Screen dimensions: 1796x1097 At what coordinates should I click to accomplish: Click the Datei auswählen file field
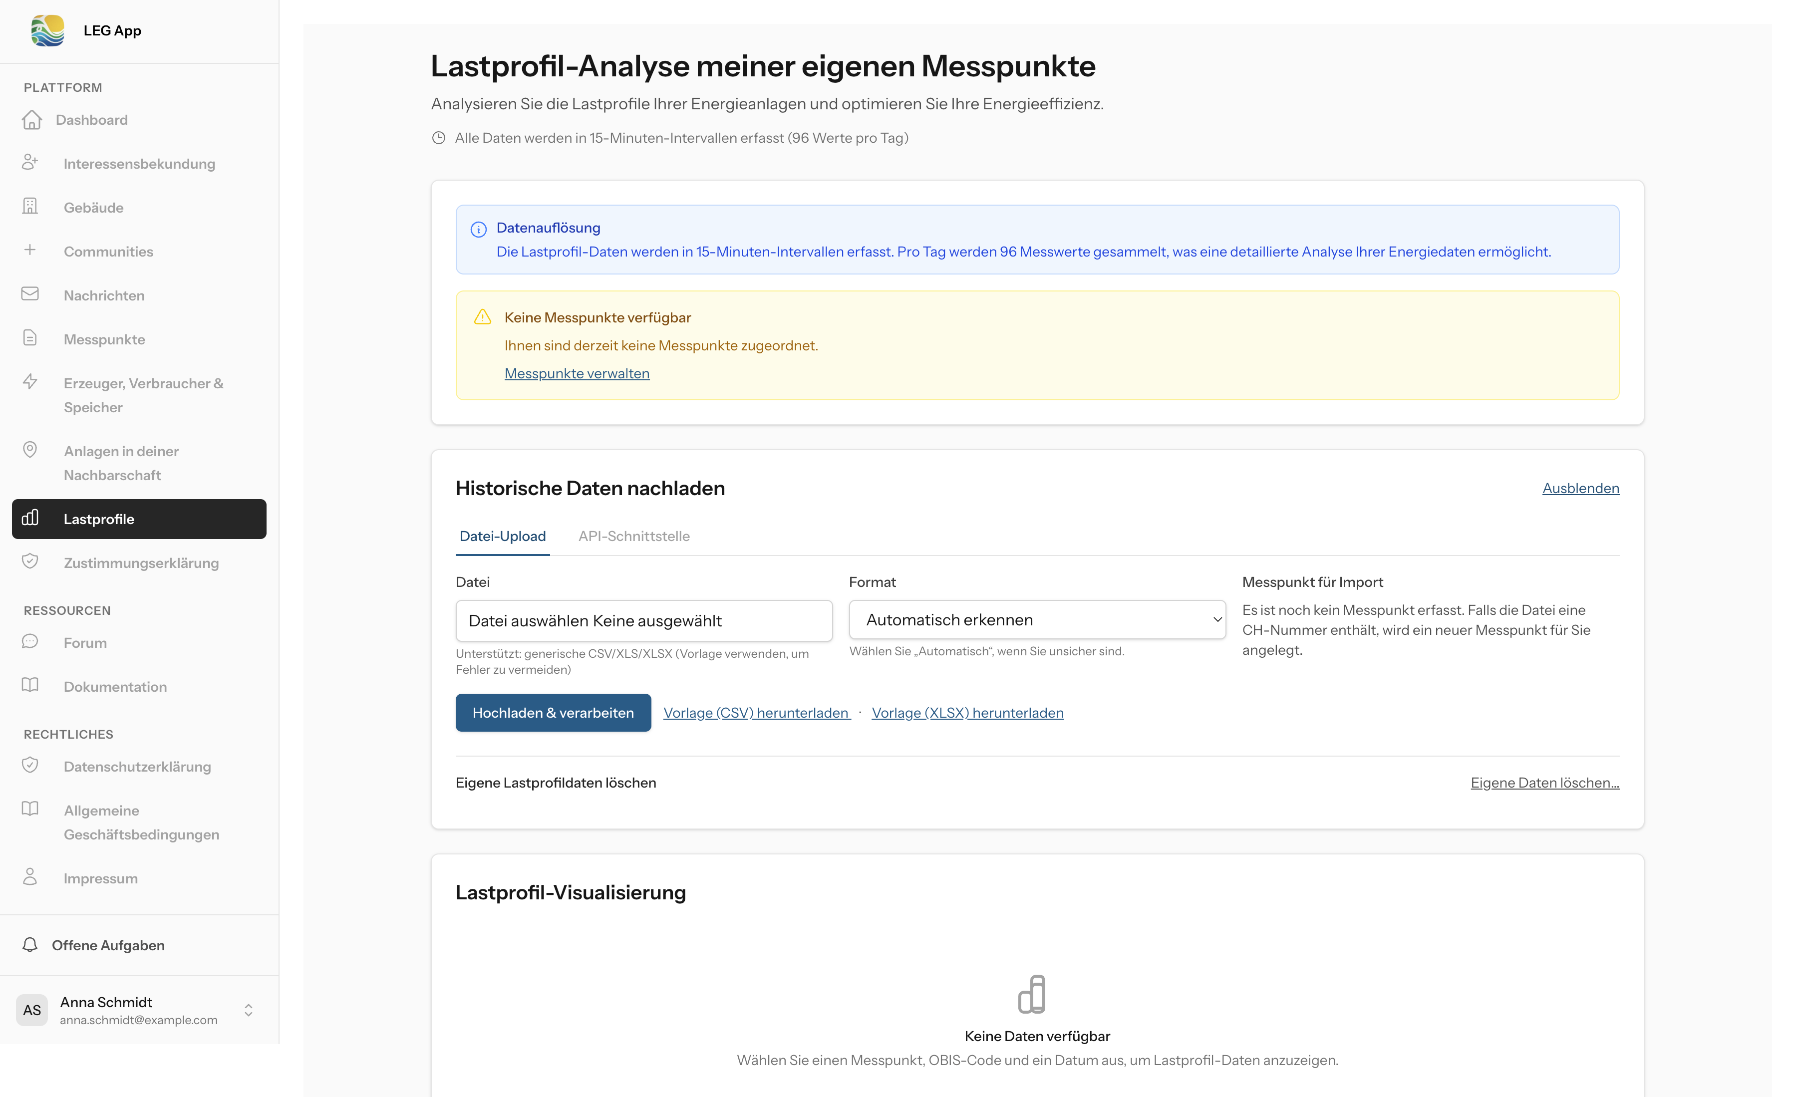point(643,620)
